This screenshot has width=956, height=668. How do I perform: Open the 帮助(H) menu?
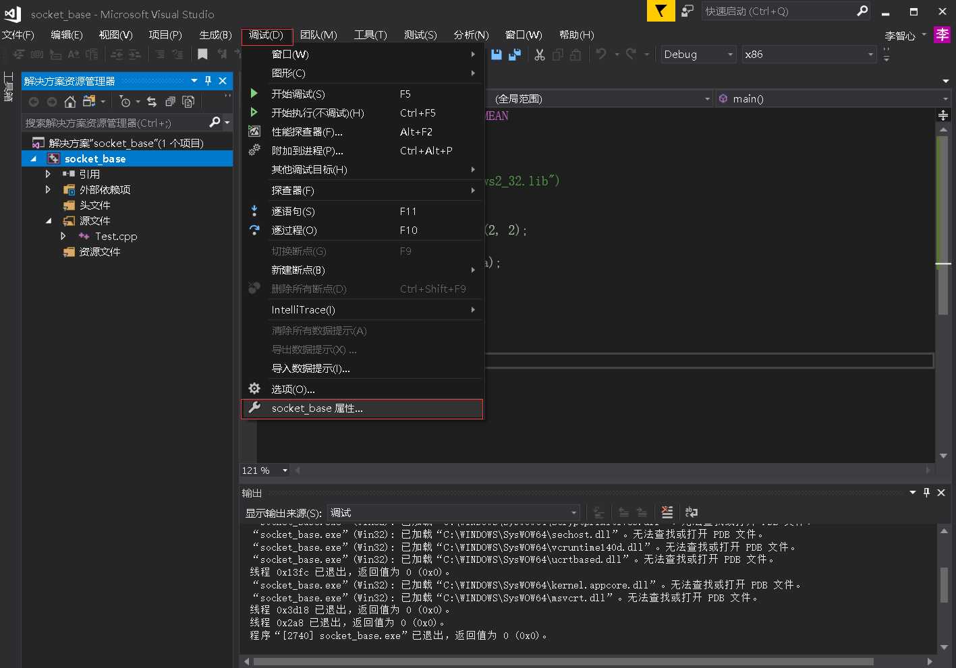576,35
